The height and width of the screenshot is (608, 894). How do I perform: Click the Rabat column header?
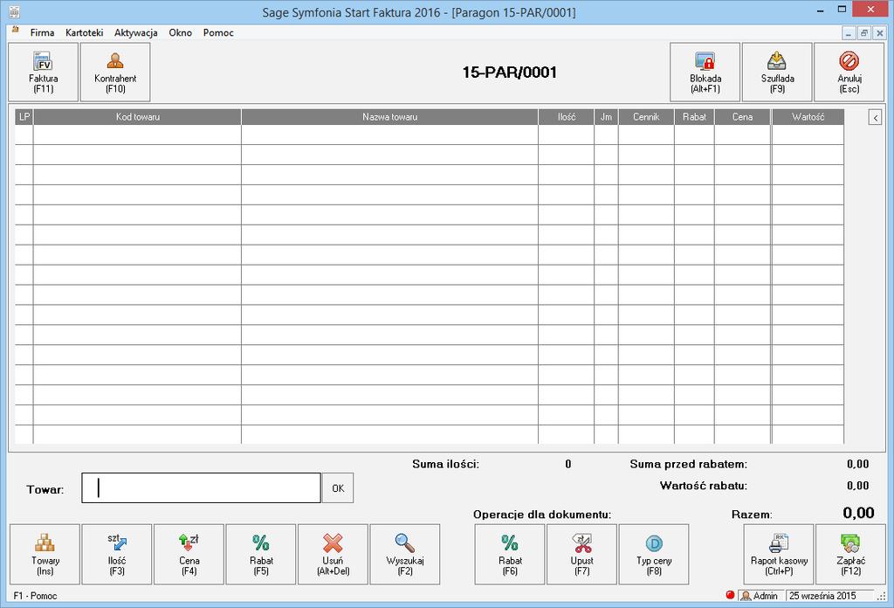tap(694, 117)
